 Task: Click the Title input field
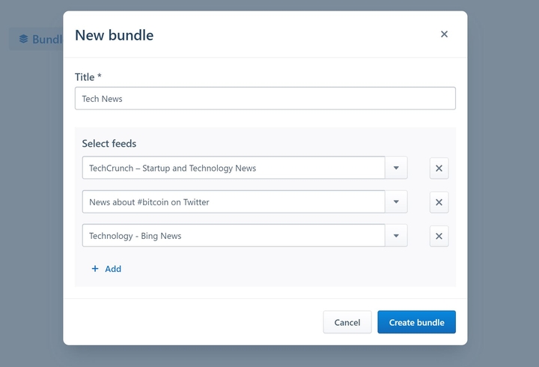(265, 98)
